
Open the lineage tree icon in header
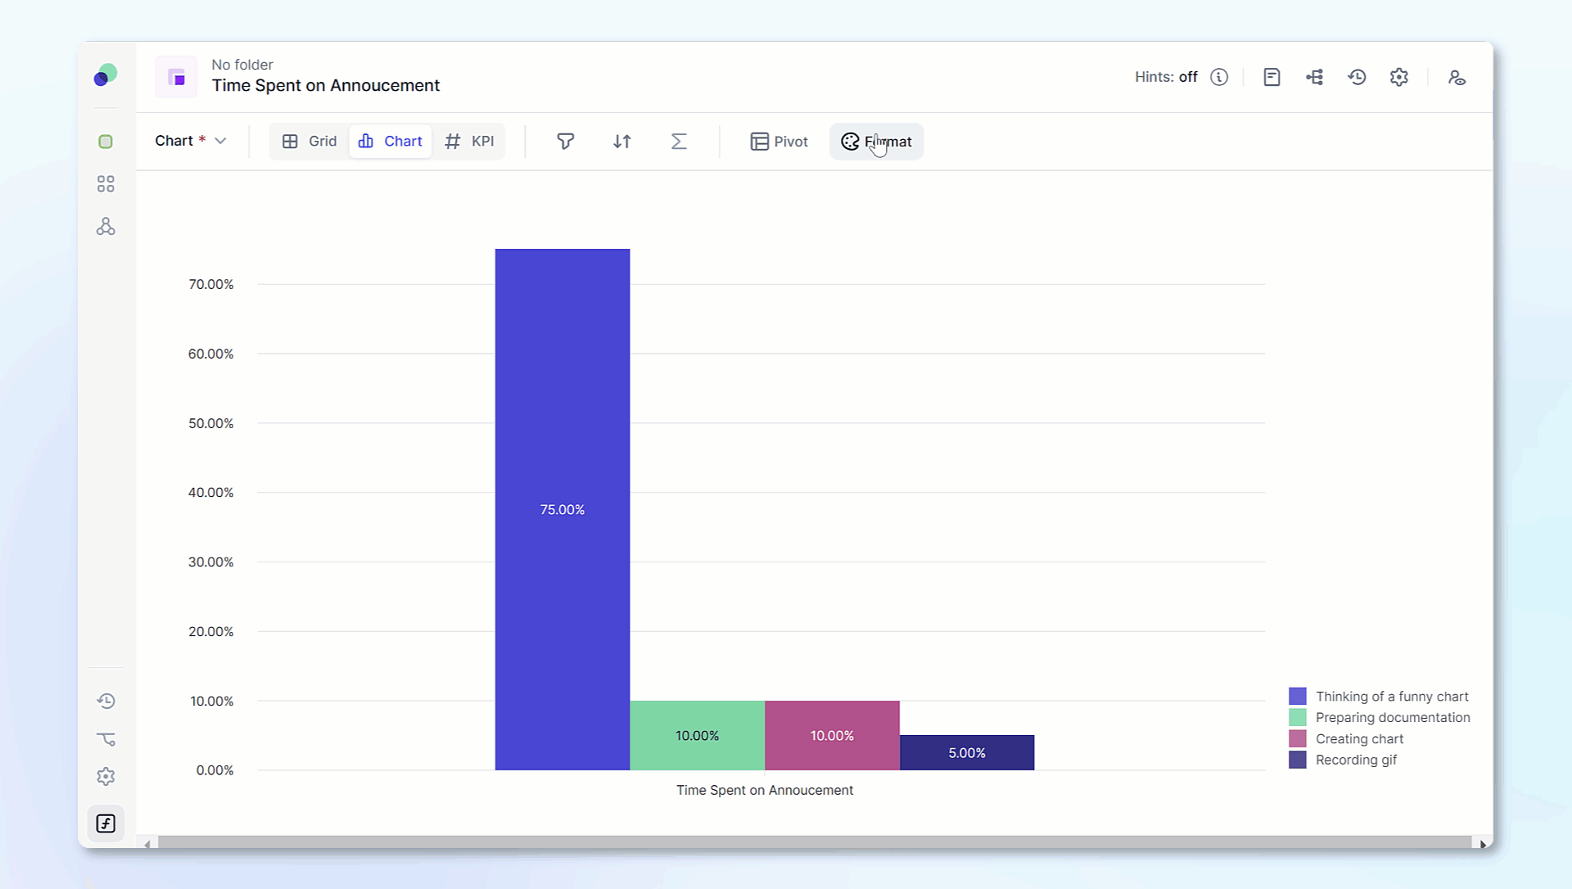[x=1315, y=77]
